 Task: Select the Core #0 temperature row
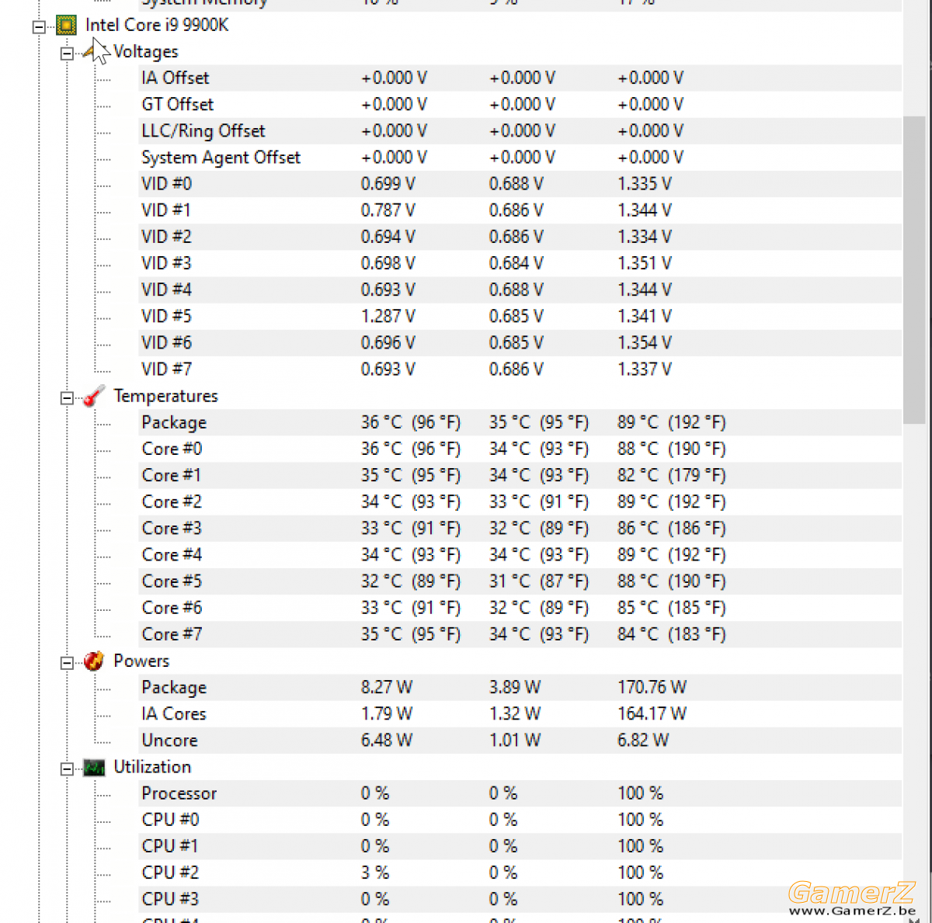pyautogui.click(x=519, y=449)
